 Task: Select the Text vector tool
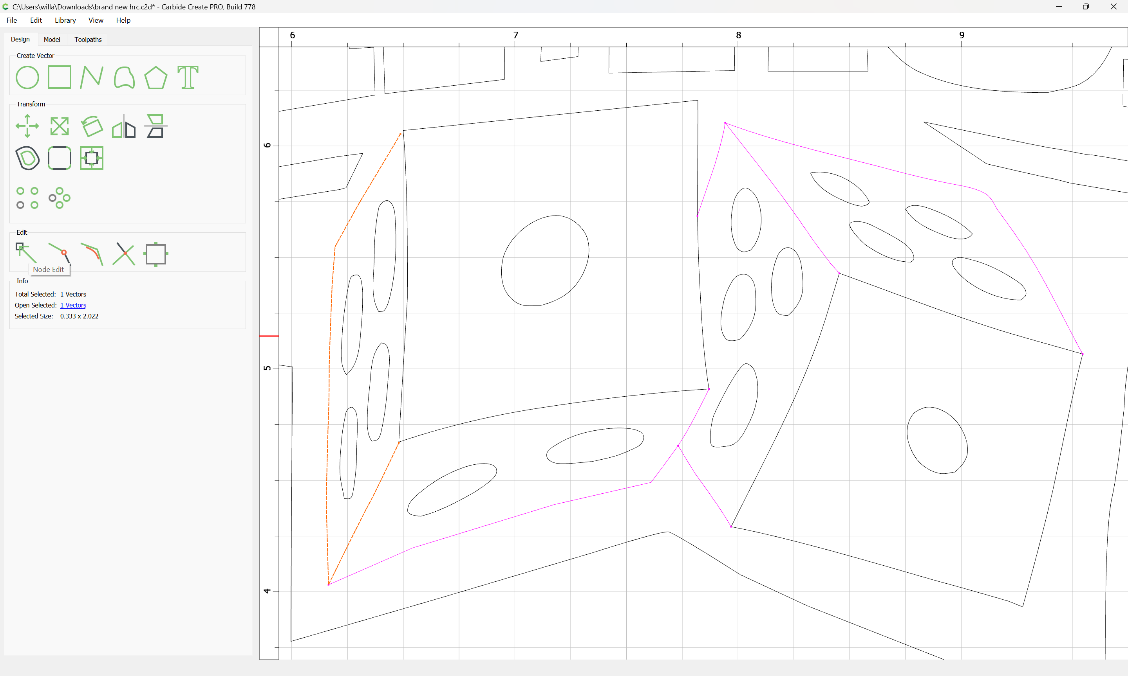coord(188,77)
